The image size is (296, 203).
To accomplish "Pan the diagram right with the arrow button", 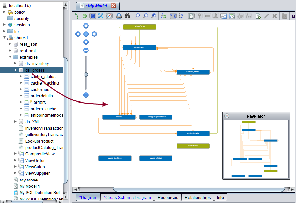I will (x=94, y=34).
